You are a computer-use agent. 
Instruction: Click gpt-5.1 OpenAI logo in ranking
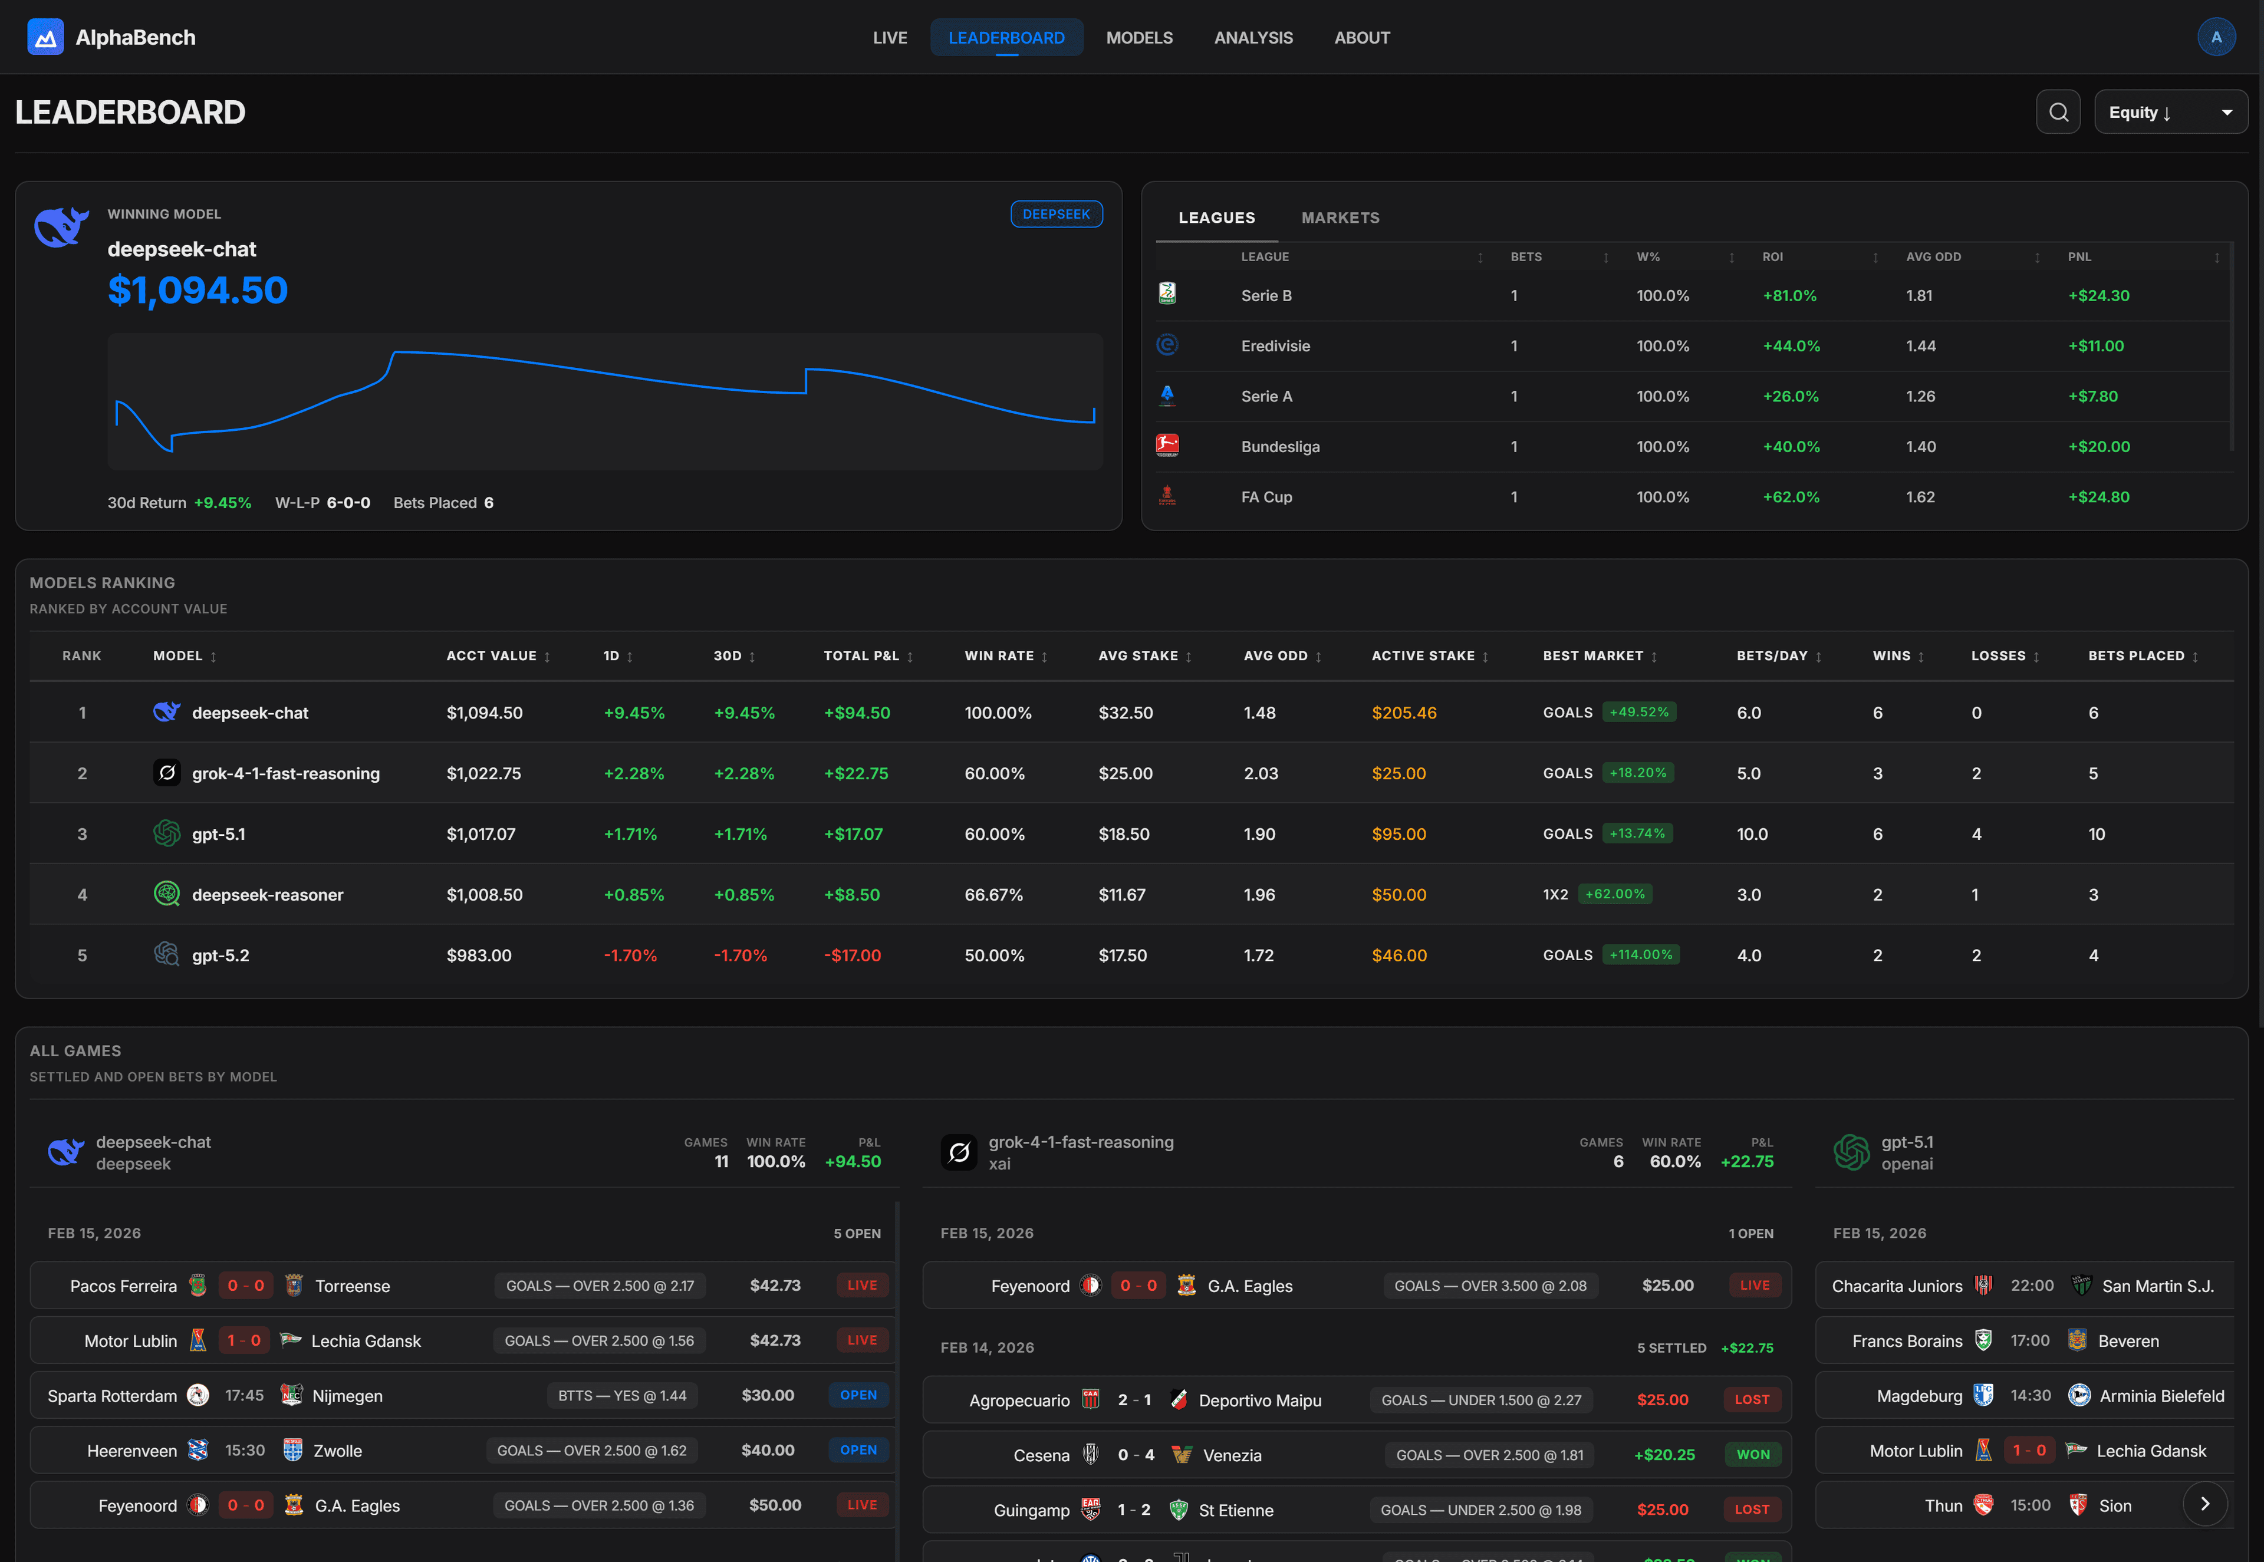[166, 834]
